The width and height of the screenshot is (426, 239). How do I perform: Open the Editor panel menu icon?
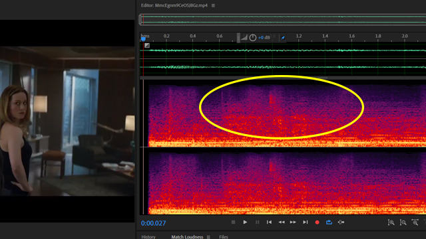pos(213,6)
